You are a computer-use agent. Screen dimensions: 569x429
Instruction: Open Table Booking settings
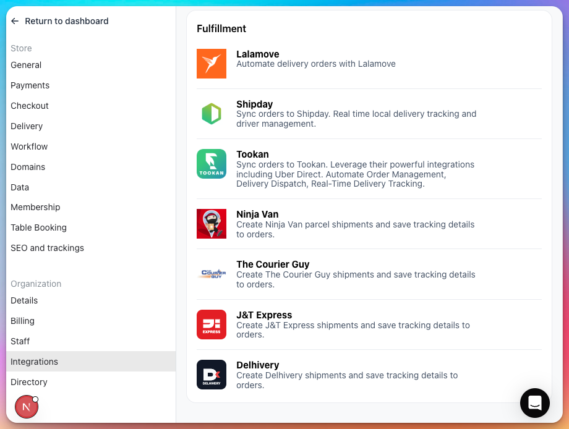click(x=38, y=227)
